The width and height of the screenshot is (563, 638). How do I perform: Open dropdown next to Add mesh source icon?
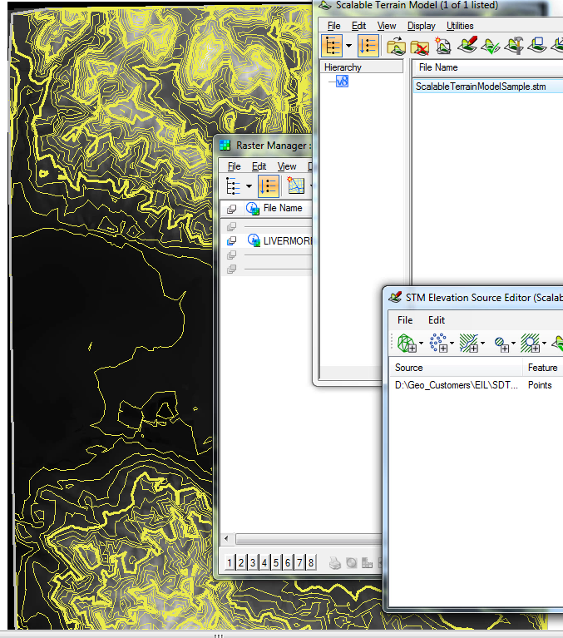(421, 343)
